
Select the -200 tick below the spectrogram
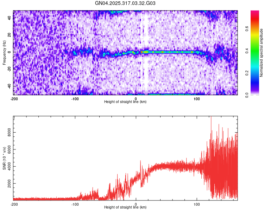(x=14, y=98)
